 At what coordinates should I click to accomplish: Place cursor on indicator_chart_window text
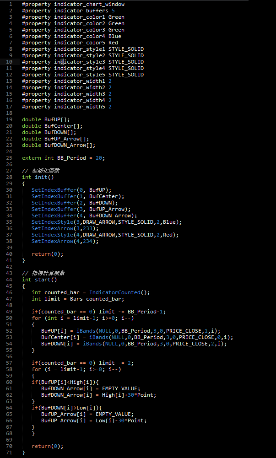tap(89, 4)
